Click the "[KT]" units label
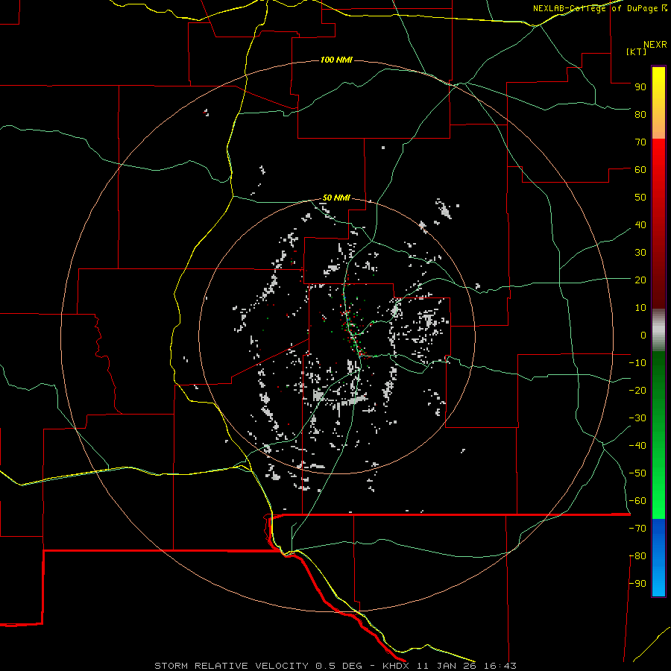671x671 pixels. pyautogui.click(x=637, y=51)
